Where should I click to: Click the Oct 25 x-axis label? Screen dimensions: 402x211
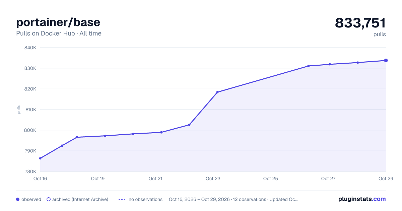[x=271, y=179]
